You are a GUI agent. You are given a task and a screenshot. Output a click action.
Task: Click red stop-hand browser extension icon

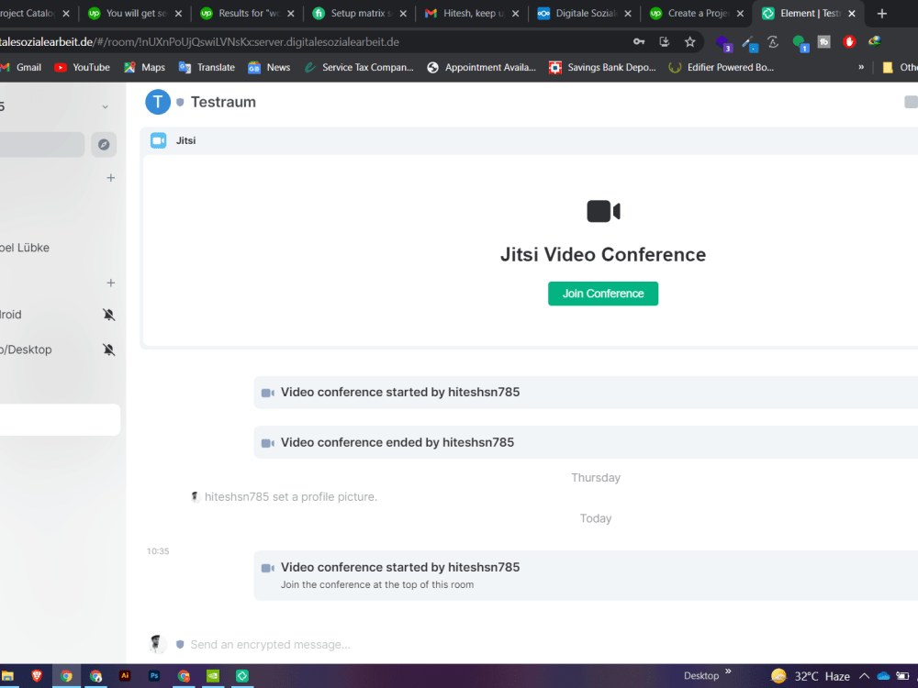point(849,41)
